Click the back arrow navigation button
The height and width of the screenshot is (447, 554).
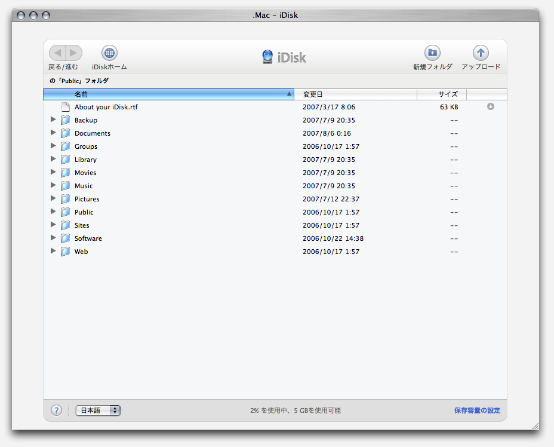(x=58, y=53)
